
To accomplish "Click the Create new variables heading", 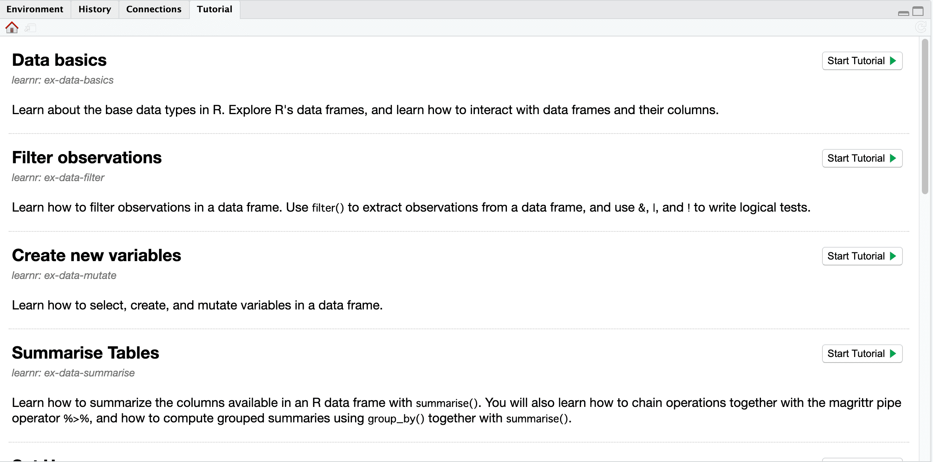I will coord(96,256).
